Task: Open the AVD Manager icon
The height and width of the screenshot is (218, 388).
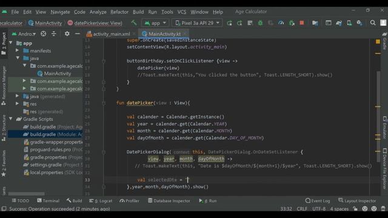Action: point(349,23)
